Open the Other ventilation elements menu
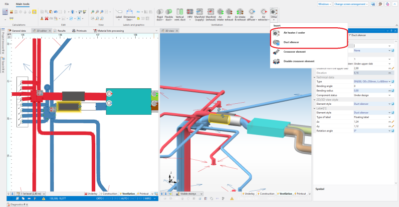This screenshot has height=207, width=399. (x=274, y=15)
